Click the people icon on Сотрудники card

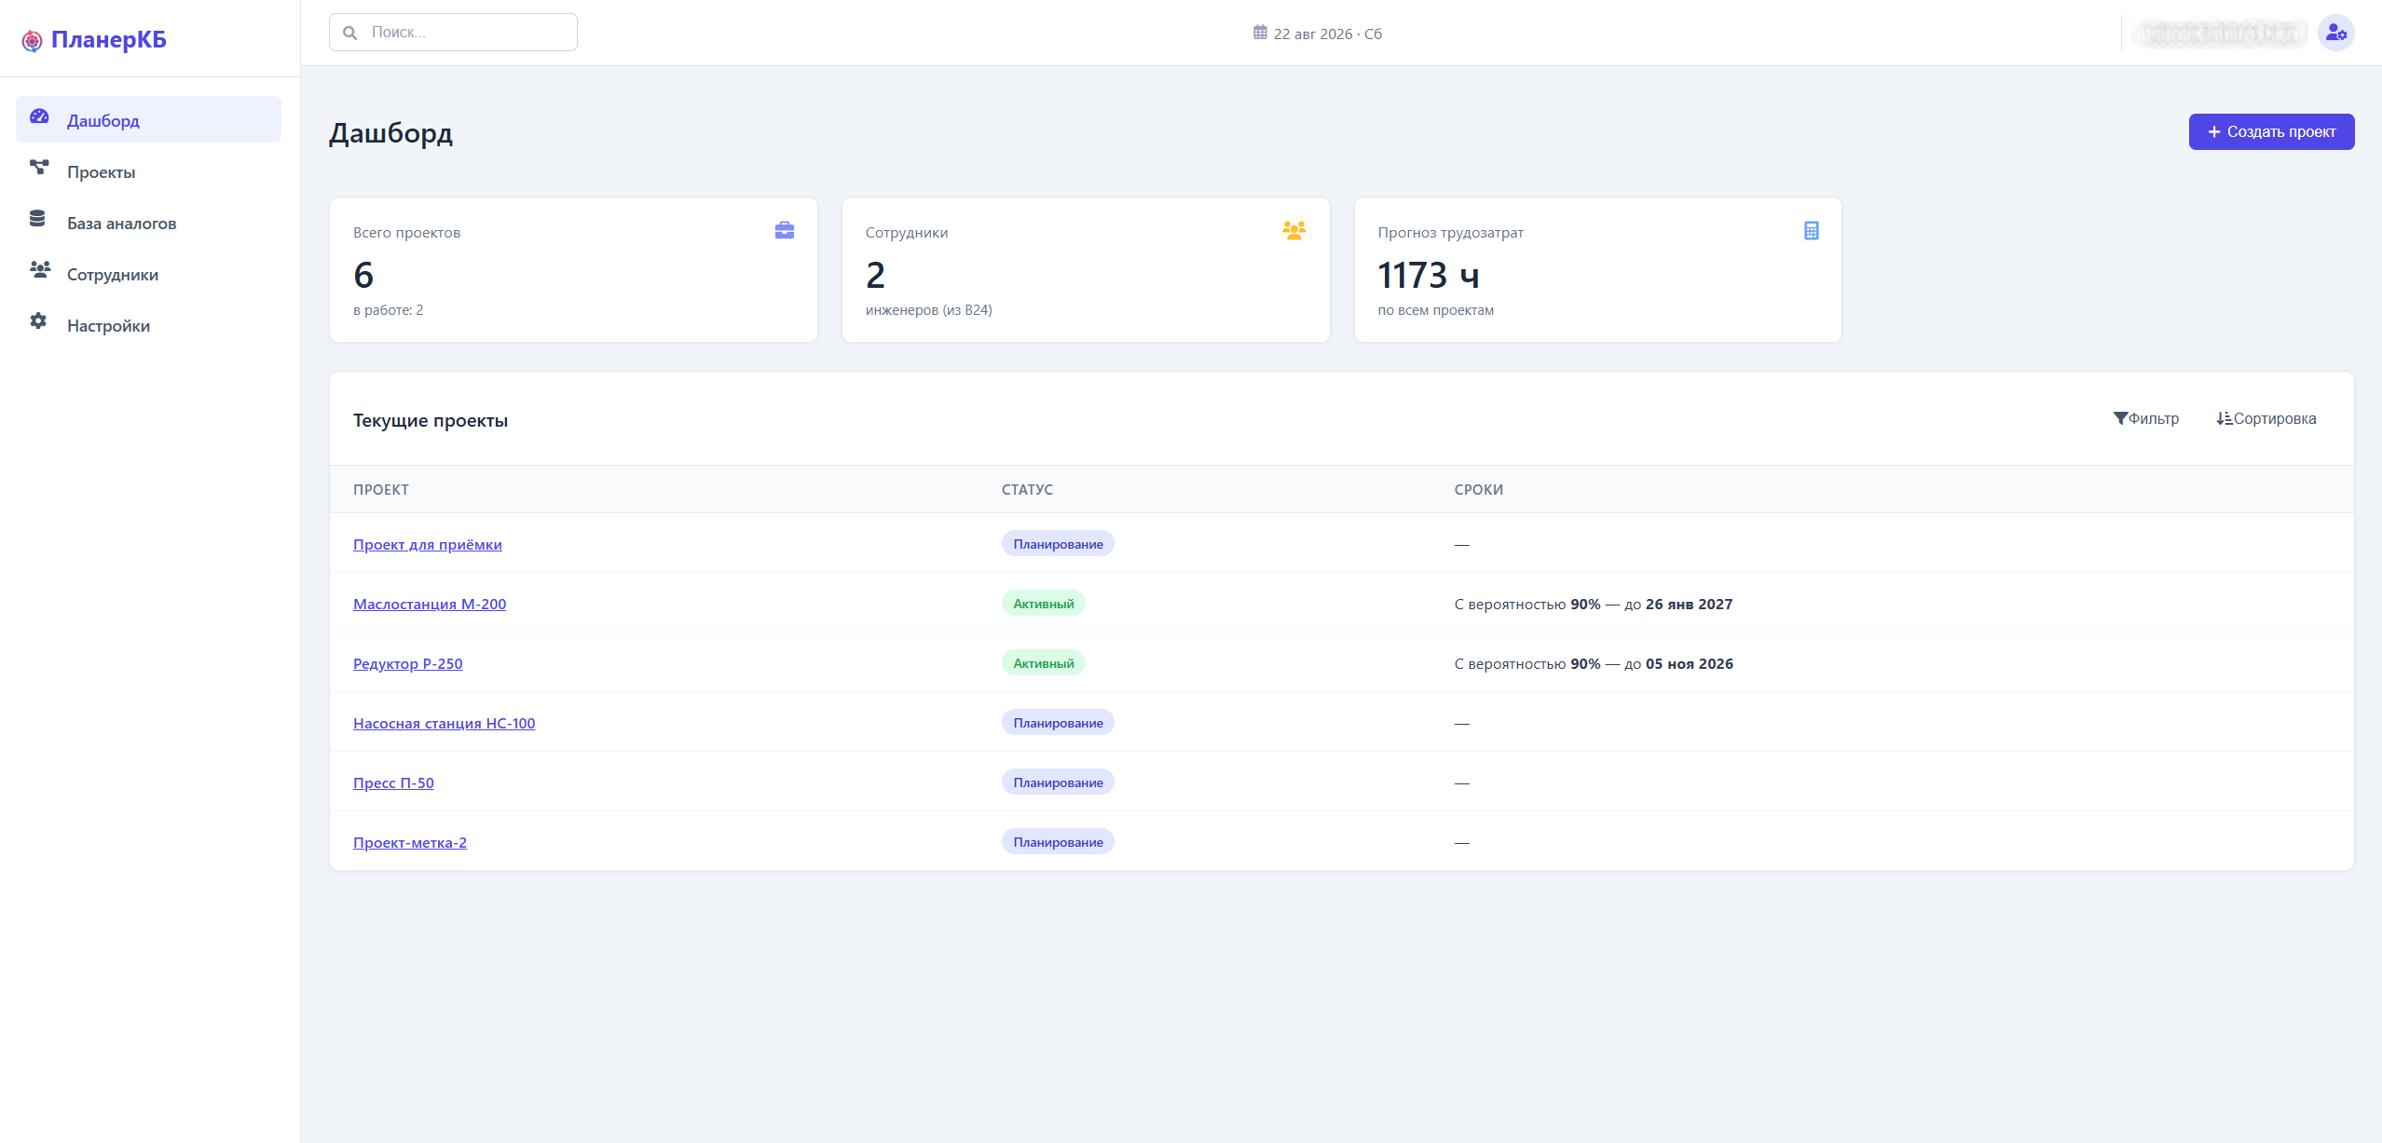pos(1294,230)
